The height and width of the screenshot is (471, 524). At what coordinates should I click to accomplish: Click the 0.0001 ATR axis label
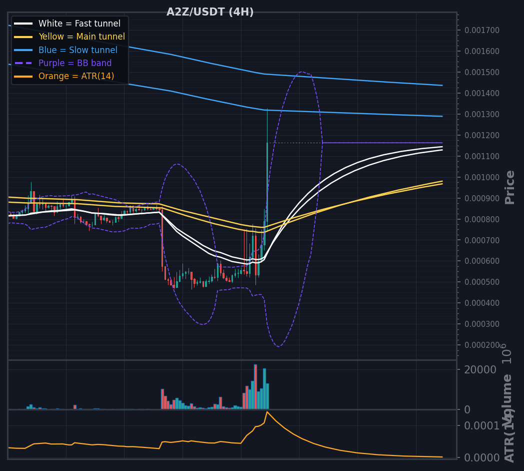click(x=482, y=425)
